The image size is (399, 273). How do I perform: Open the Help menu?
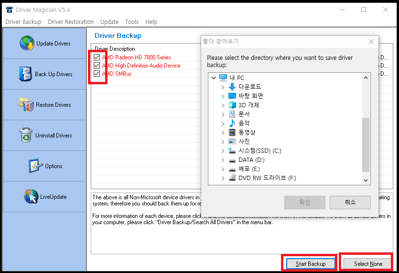click(x=151, y=22)
